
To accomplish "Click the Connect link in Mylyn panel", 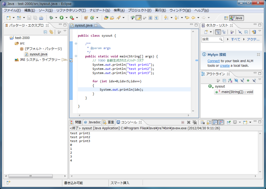I will tap(213, 61).
